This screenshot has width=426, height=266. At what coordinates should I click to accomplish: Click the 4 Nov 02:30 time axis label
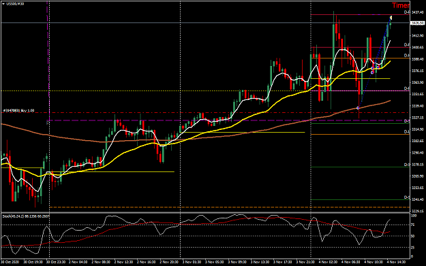pos(328,262)
